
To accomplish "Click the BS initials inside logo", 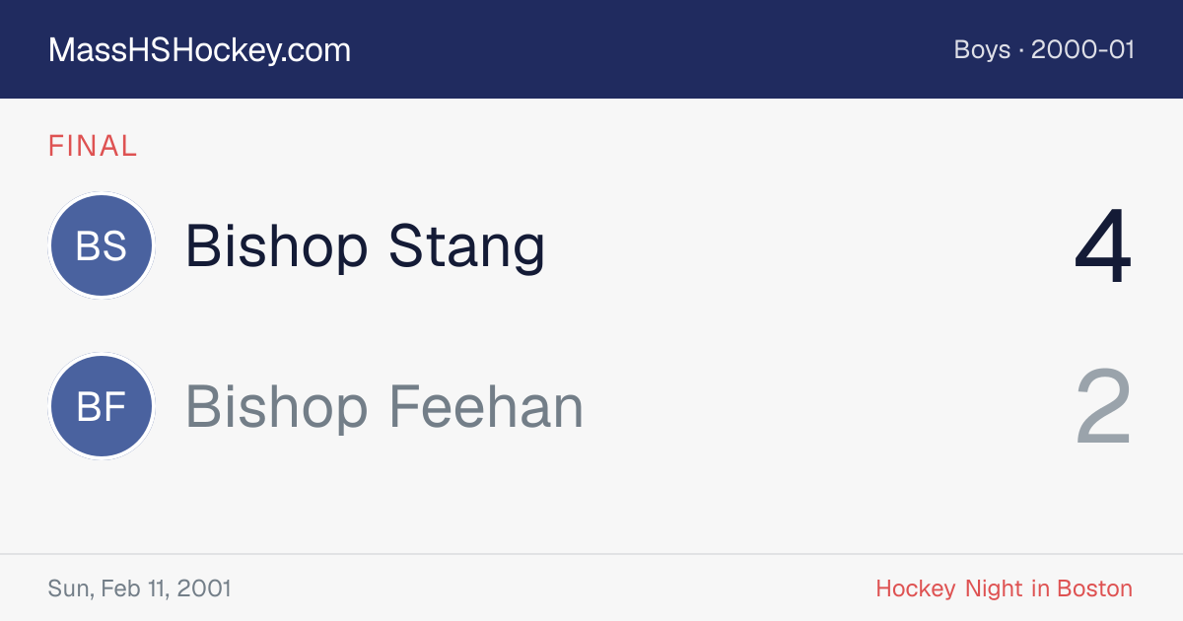I will coord(102,245).
